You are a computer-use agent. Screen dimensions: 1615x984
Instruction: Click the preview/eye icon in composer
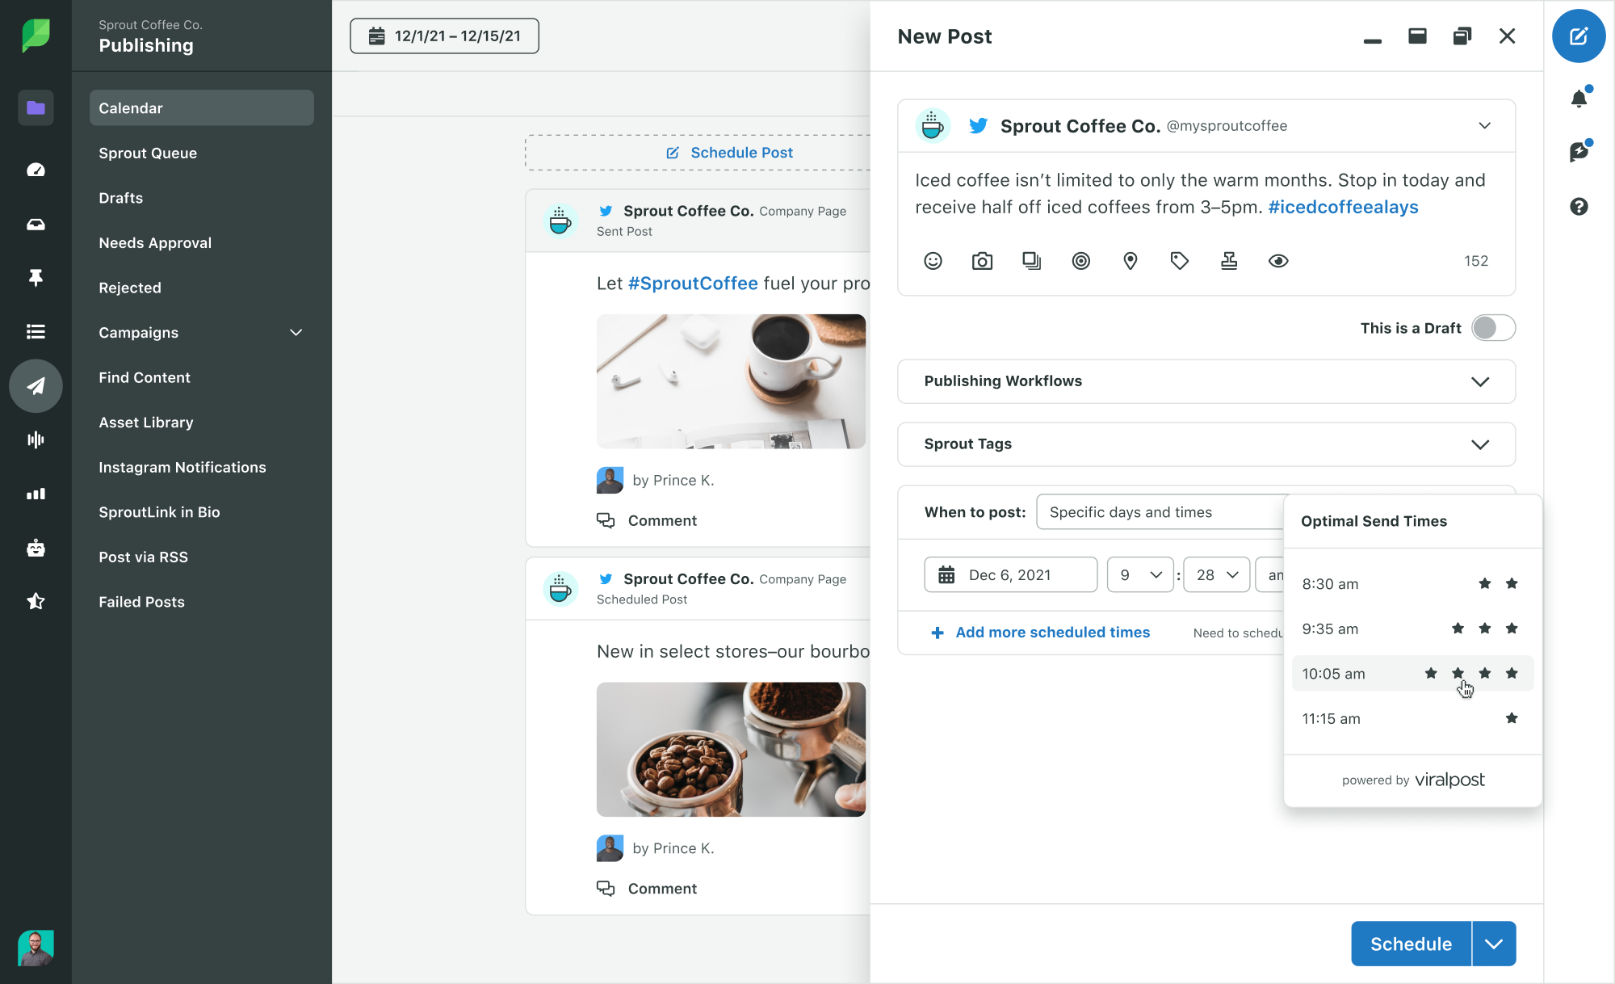click(1279, 259)
